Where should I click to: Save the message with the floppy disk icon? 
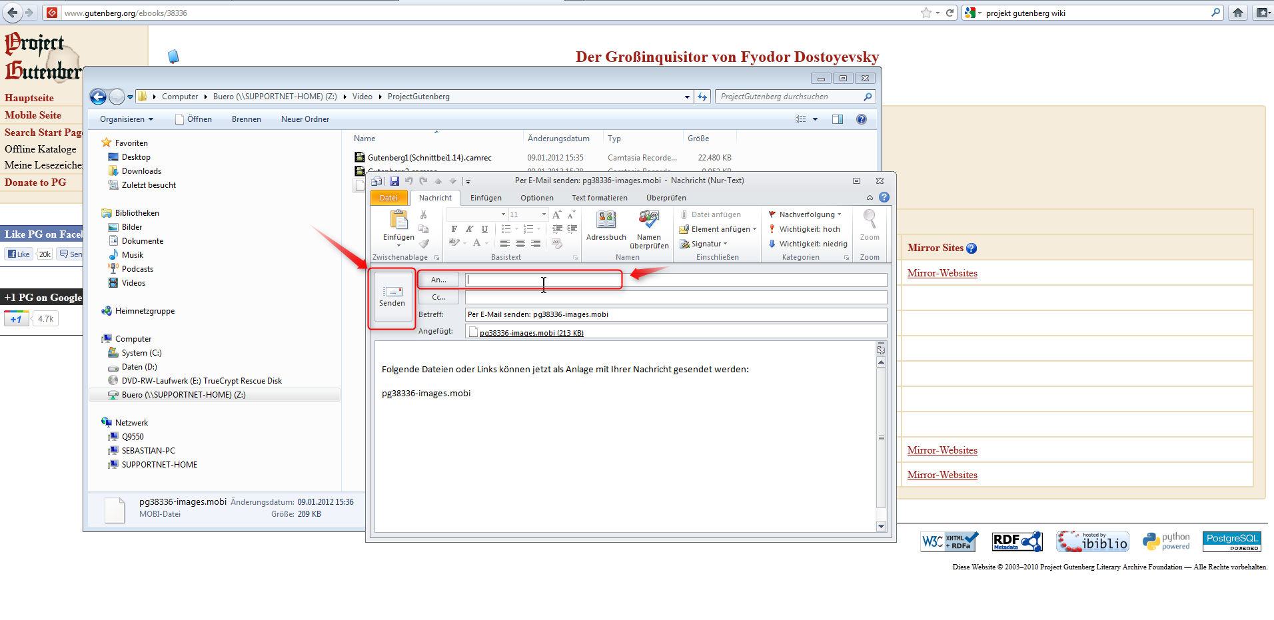pyautogui.click(x=394, y=180)
